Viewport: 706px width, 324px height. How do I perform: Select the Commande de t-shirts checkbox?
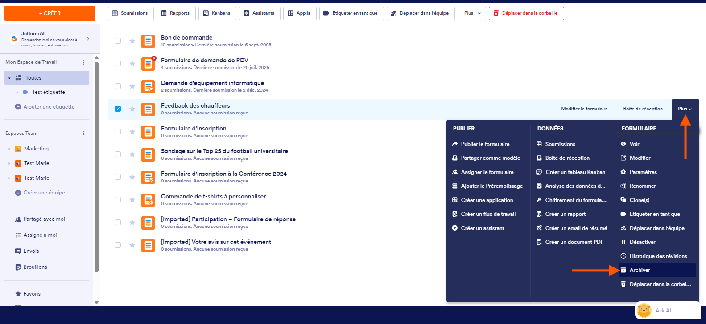[x=118, y=200]
